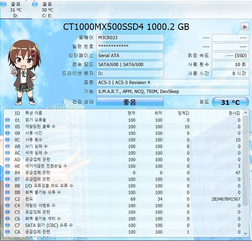The width and height of the screenshot is (252, 241).
Task: Select the 삭제 실패 수 attribute row
Action: 123,153
